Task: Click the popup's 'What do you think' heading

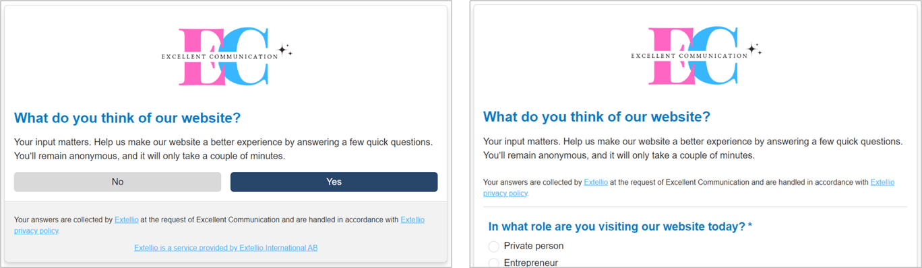Action: 127,118
